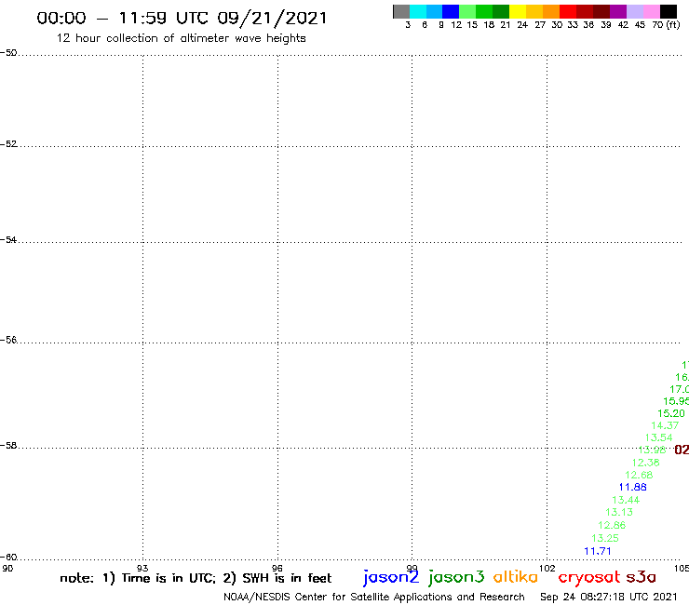The width and height of the screenshot is (689, 605).
Task: Click the title date range 09/21/2021
Action: pyautogui.click(x=273, y=18)
